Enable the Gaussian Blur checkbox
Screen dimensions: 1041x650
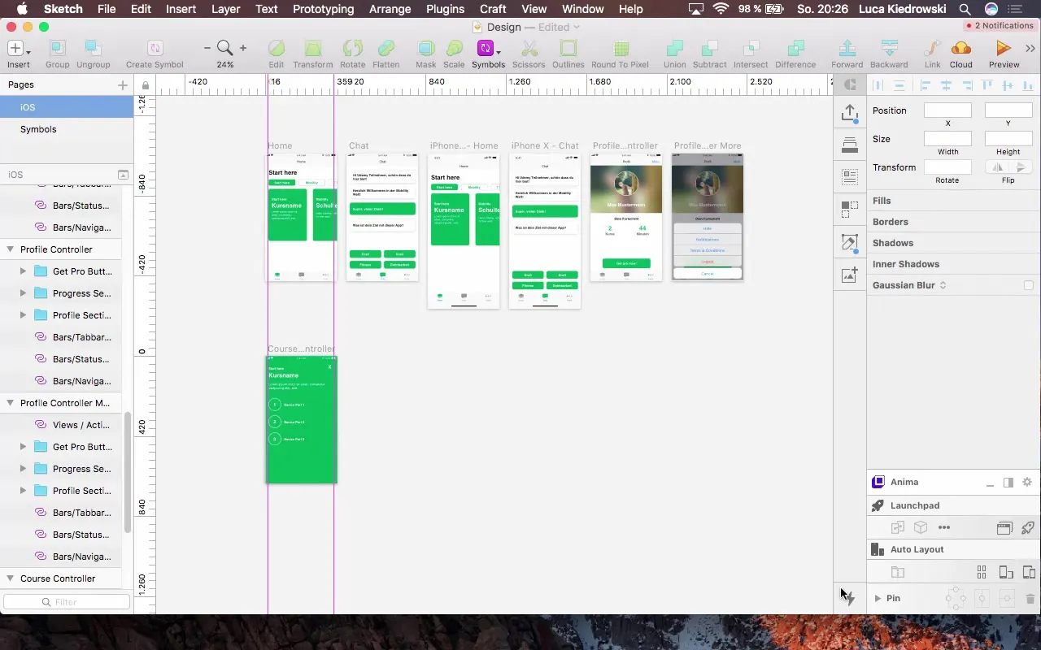1029,285
